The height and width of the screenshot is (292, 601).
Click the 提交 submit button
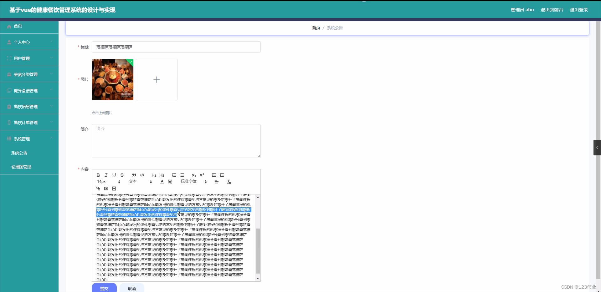tap(104, 289)
